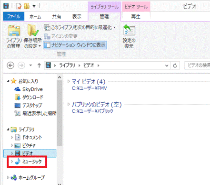Expand the マイ ビデオ (4) group
Screen dimensions: 210x185
(69, 81)
